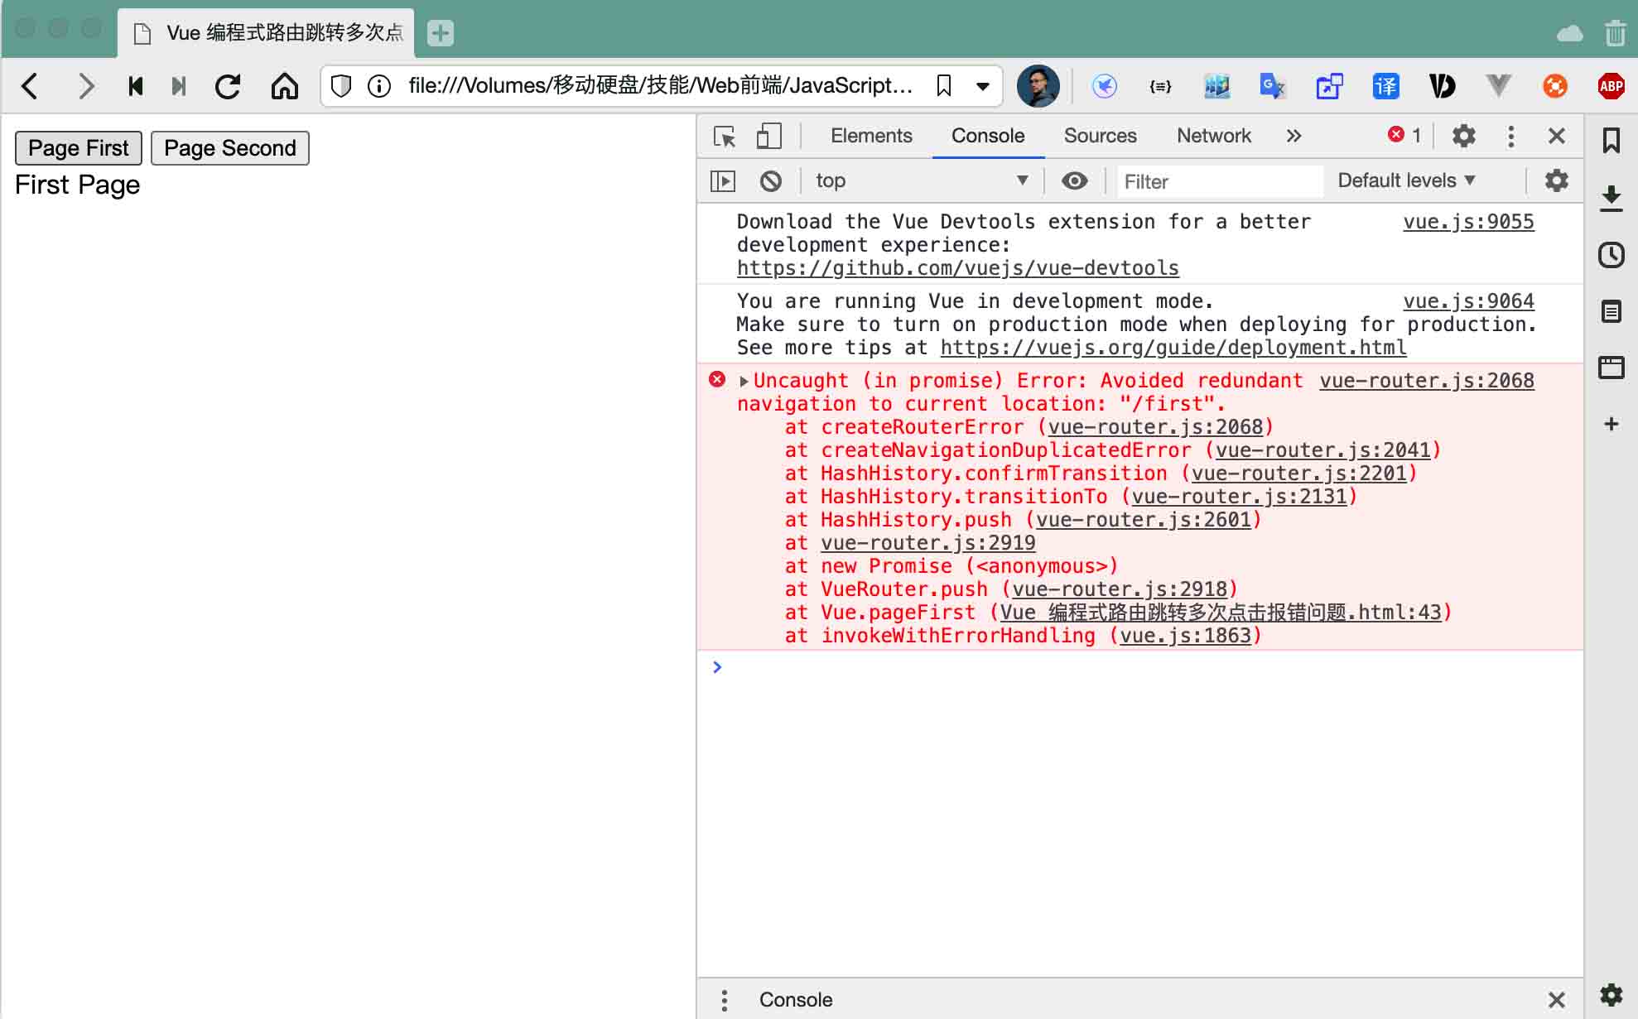The height and width of the screenshot is (1019, 1638).
Task: Reload the current page
Action: click(228, 86)
